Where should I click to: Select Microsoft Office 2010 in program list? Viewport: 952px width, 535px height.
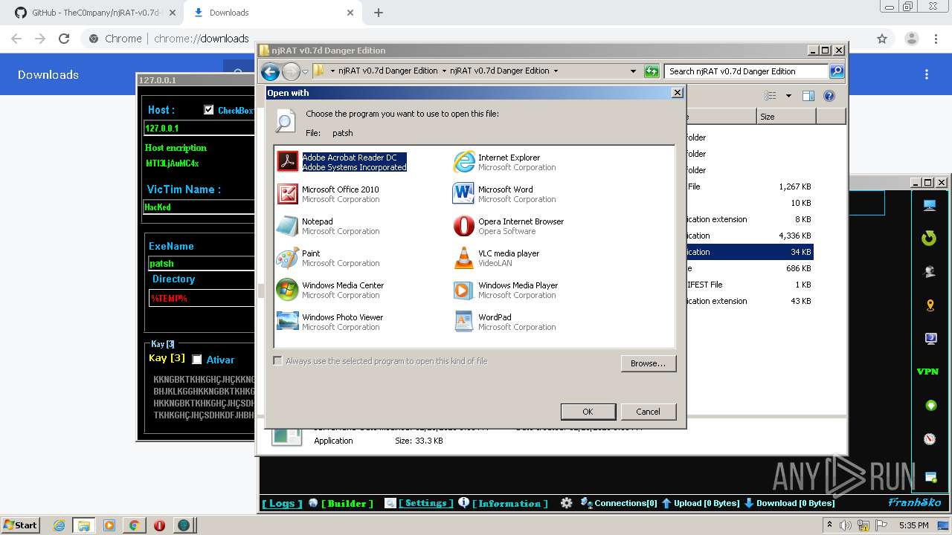point(329,194)
